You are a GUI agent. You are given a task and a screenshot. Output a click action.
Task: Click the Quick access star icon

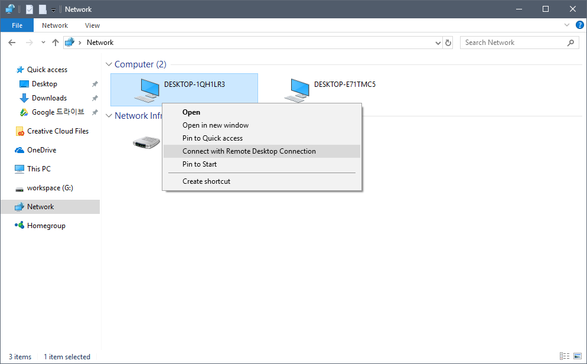[20, 70]
